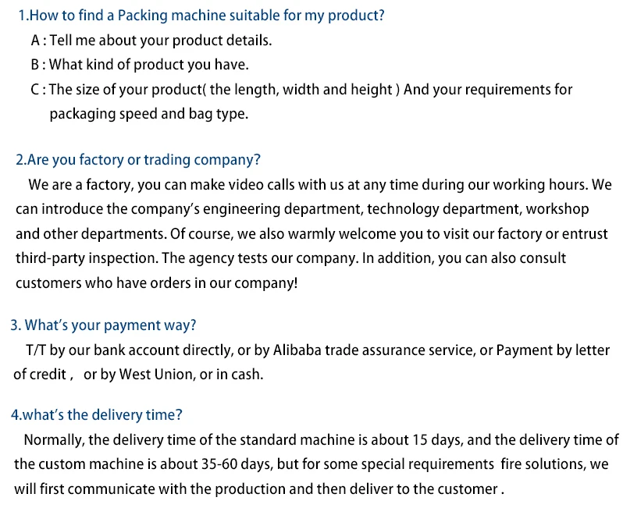
Task: Click the 'third-party inspection' line
Action: (x=290, y=258)
